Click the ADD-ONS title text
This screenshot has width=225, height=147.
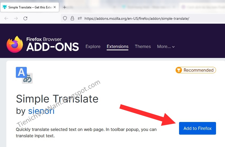(53, 47)
